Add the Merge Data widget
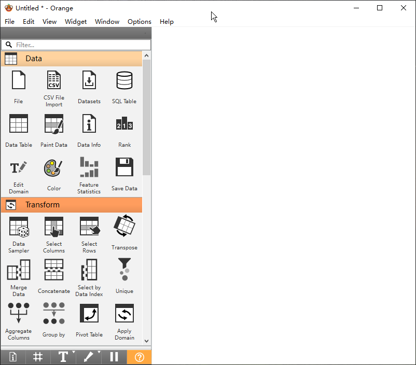The image size is (416, 365). [x=19, y=277]
